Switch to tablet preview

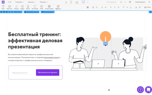[71, 2]
